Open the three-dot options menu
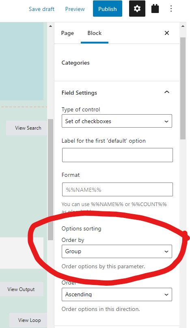This screenshot has height=328, width=190. pos(171,9)
